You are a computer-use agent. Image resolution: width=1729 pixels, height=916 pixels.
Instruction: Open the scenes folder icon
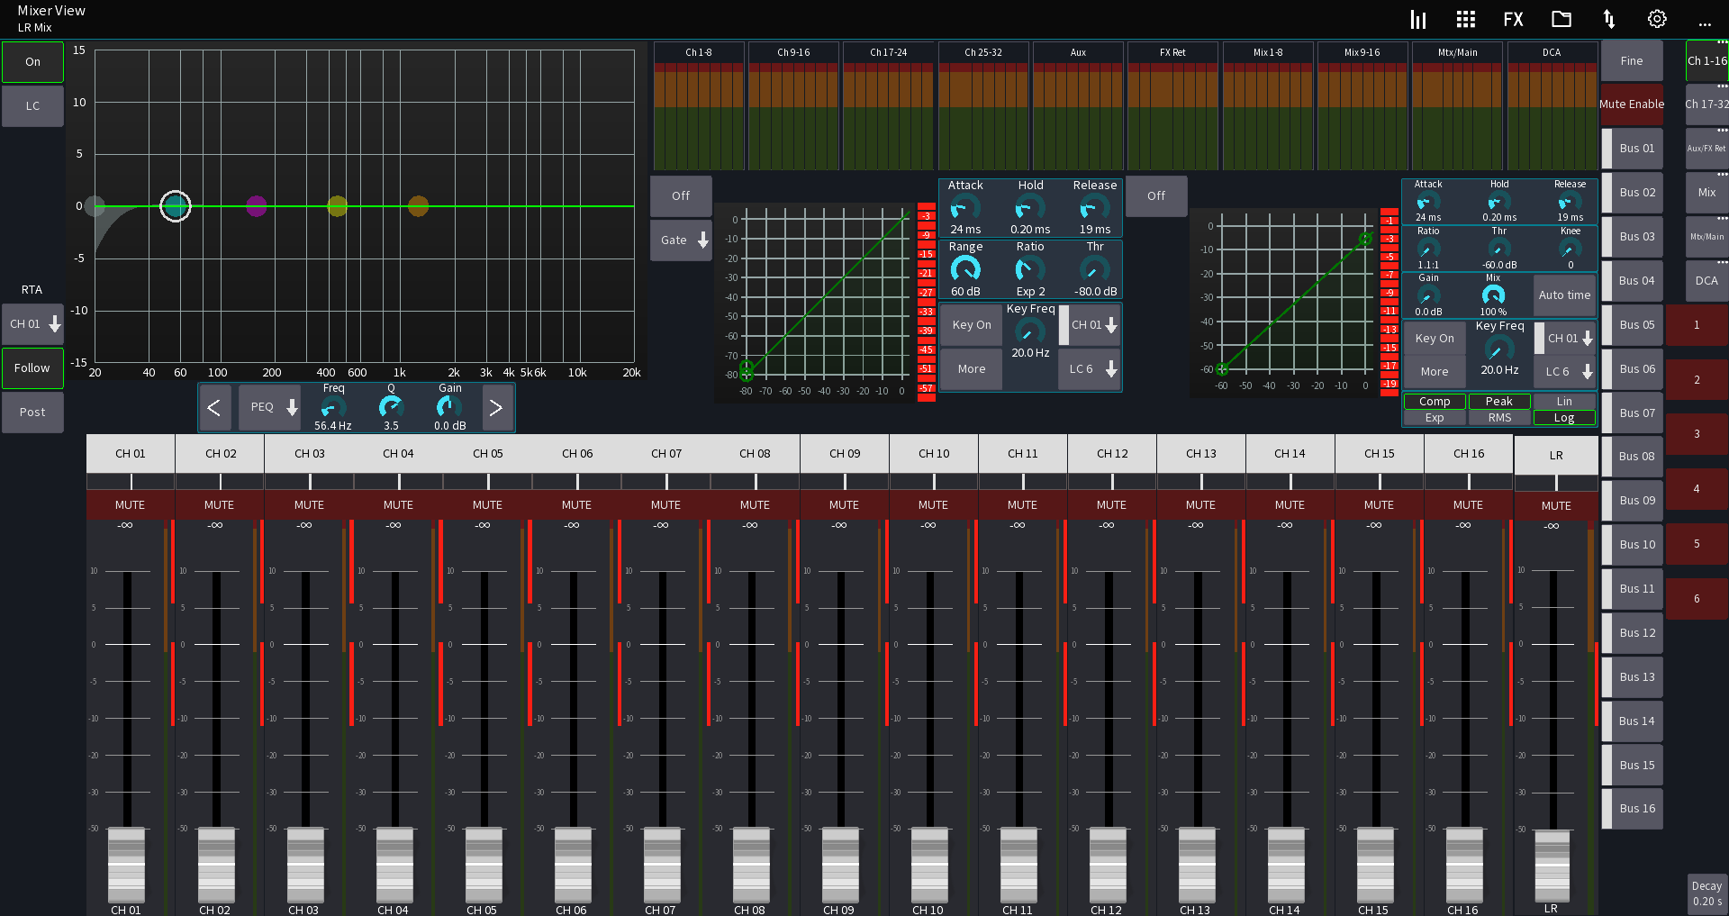pos(1562,19)
